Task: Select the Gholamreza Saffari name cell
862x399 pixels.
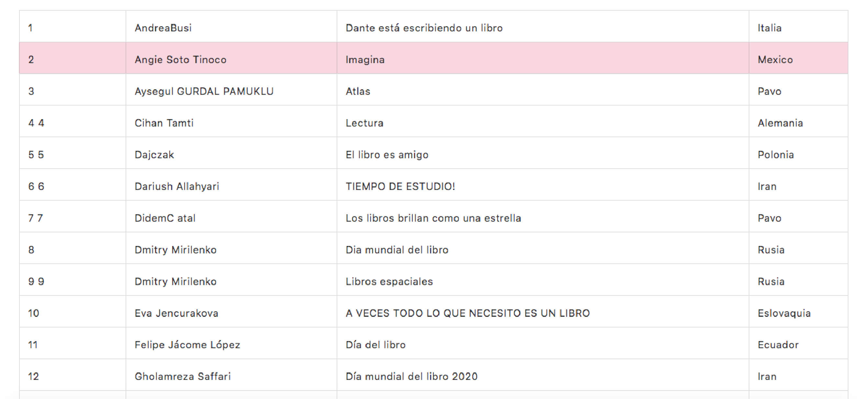Action: (231, 375)
